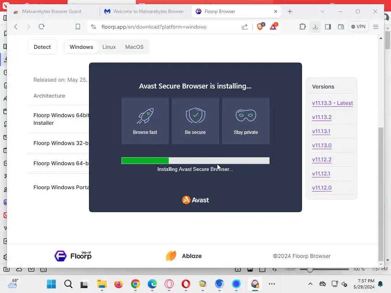This screenshot has height=293, width=391.
Task: Click the Ablaze logo in footer
Action: click(x=184, y=256)
